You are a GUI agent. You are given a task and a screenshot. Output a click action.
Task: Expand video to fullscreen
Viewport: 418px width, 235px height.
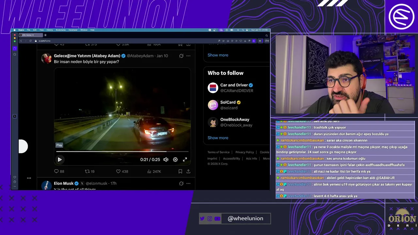(185, 160)
